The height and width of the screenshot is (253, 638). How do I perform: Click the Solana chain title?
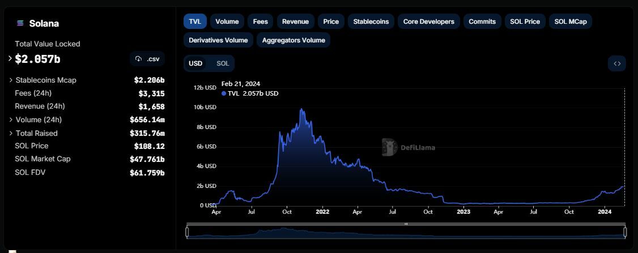click(44, 24)
